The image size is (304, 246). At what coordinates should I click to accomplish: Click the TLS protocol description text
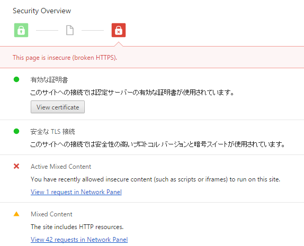(158, 144)
